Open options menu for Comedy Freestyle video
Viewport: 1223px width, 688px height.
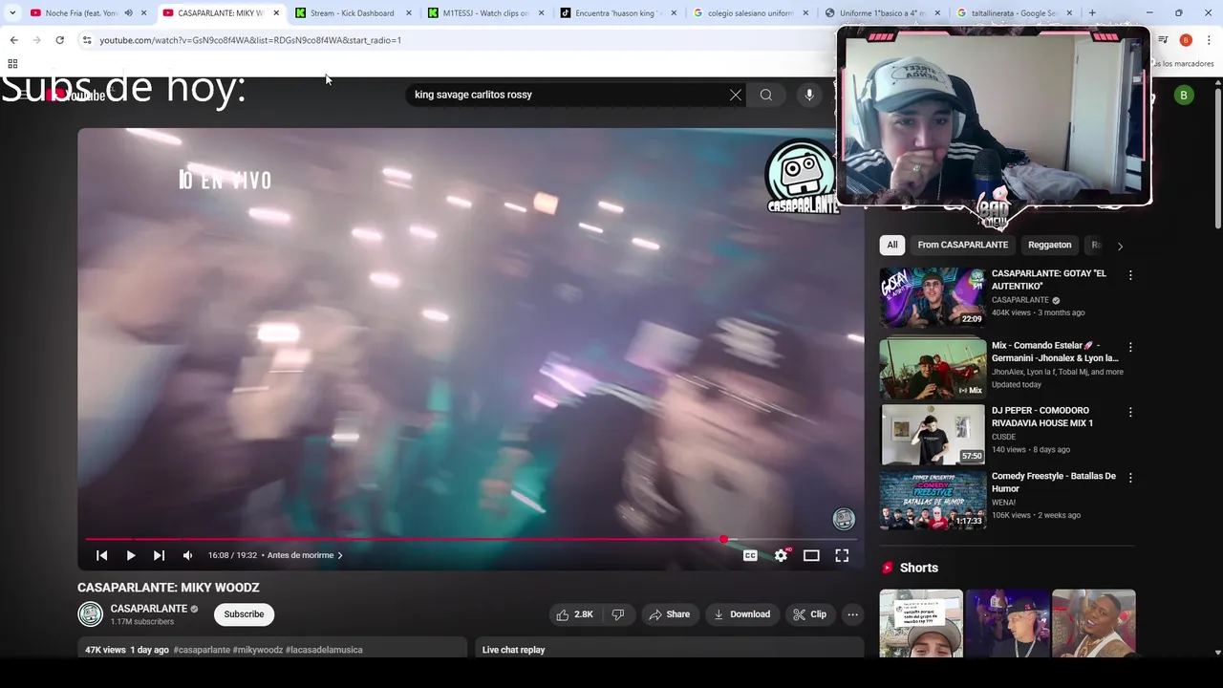point(1130,478)
